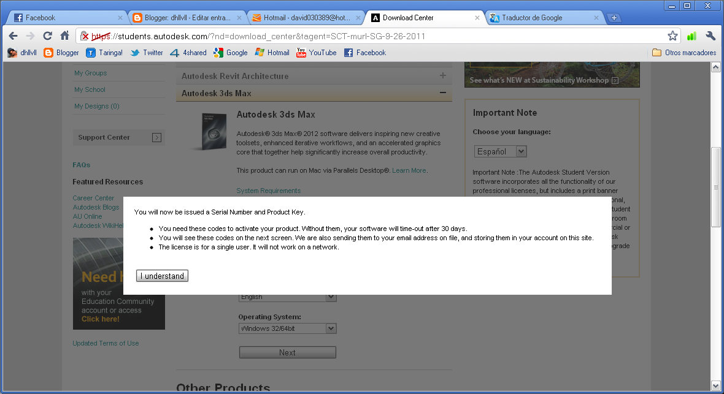This screenshot has height=394, width=724.
Task: Bookmark this page with the star icon
Action: [672, 36]
